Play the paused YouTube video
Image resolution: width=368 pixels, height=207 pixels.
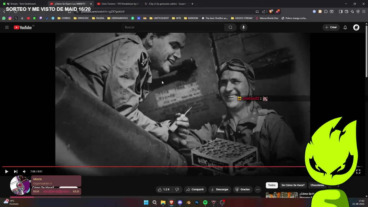pyautogui.click(x=6, y=172)
